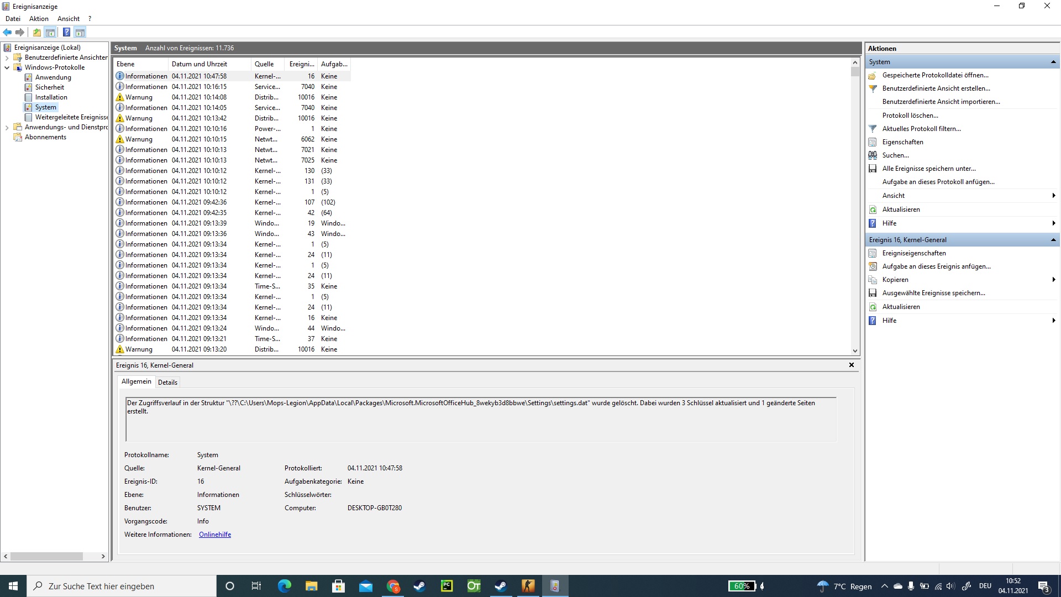Collapse the System section in the Aktionen pane
This screenshot has width=1061, height=597.
click(1053, 62)
